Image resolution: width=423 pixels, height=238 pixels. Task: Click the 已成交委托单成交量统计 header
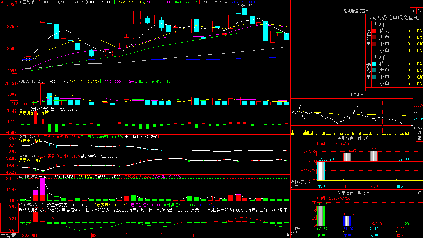pos(394,17)
